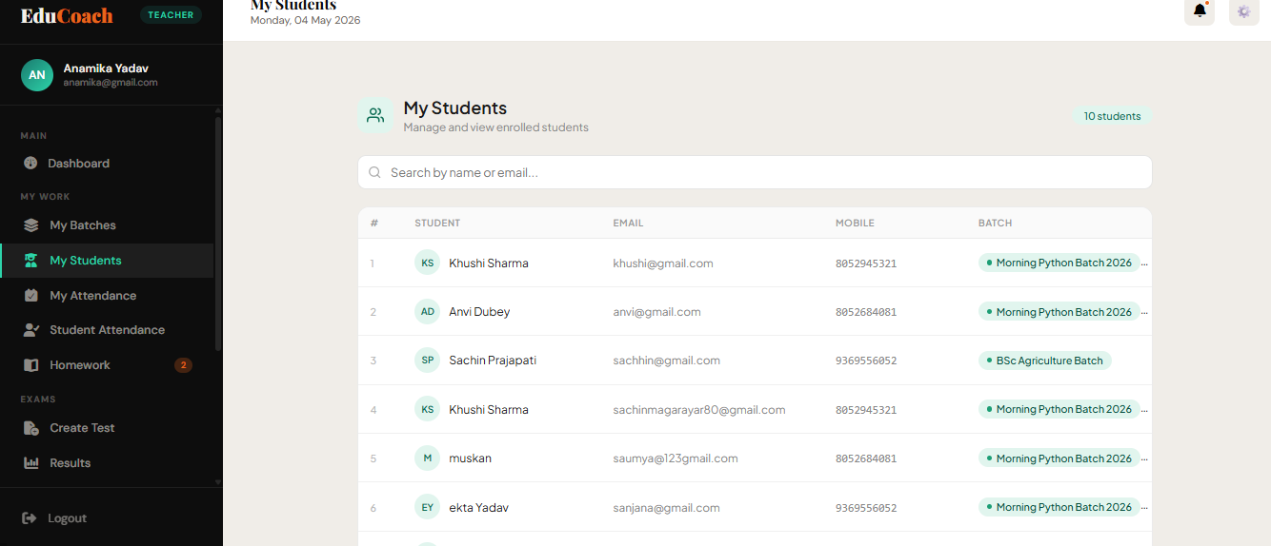
Task: Open Student Attendance page
Action: (x=107, y=330)
